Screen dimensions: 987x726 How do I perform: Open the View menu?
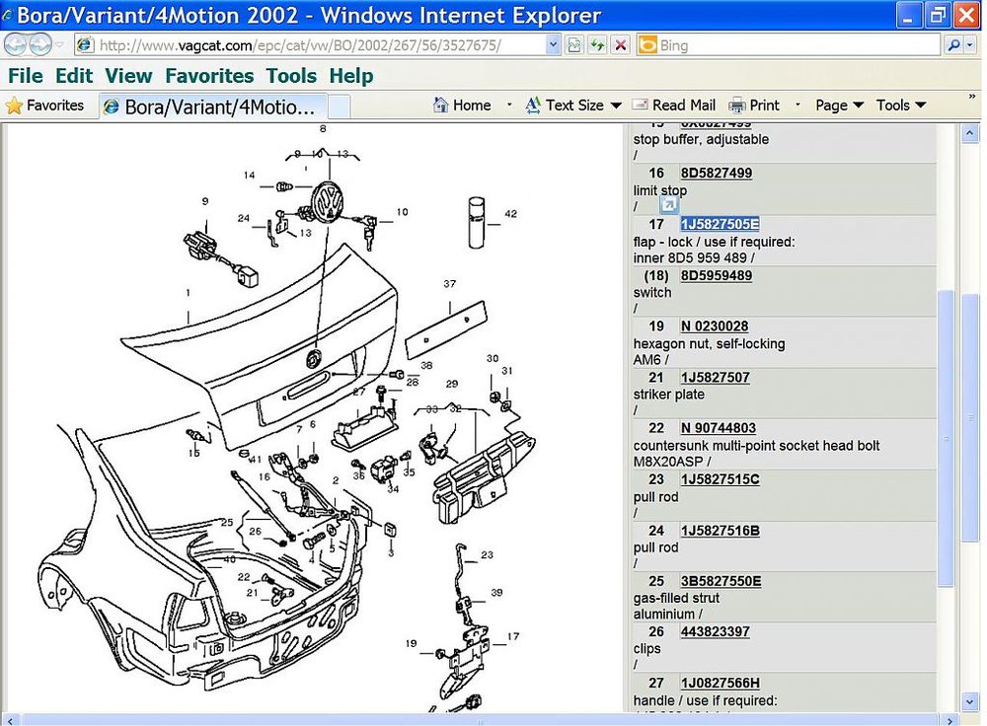pyautogui.click(x=128, y=76)
